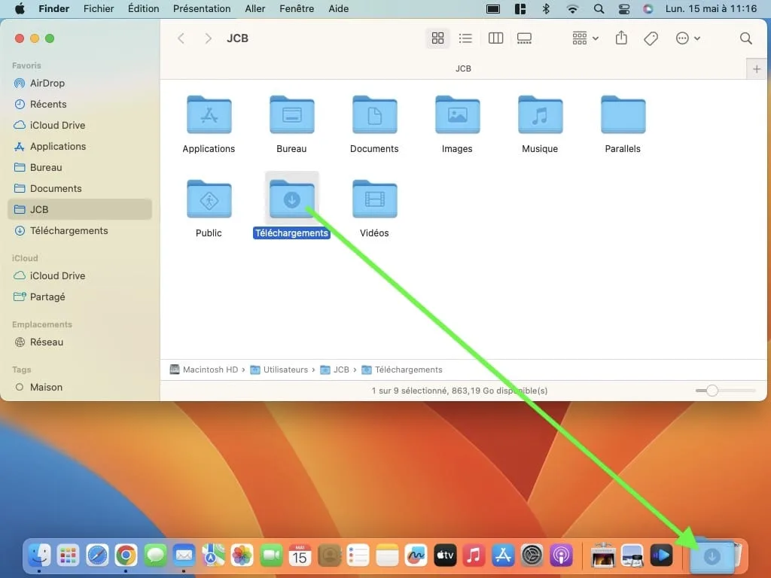Screen dimensions: 771x578
Task: Open Bureau in the sidebar
Action: [80, 168]
